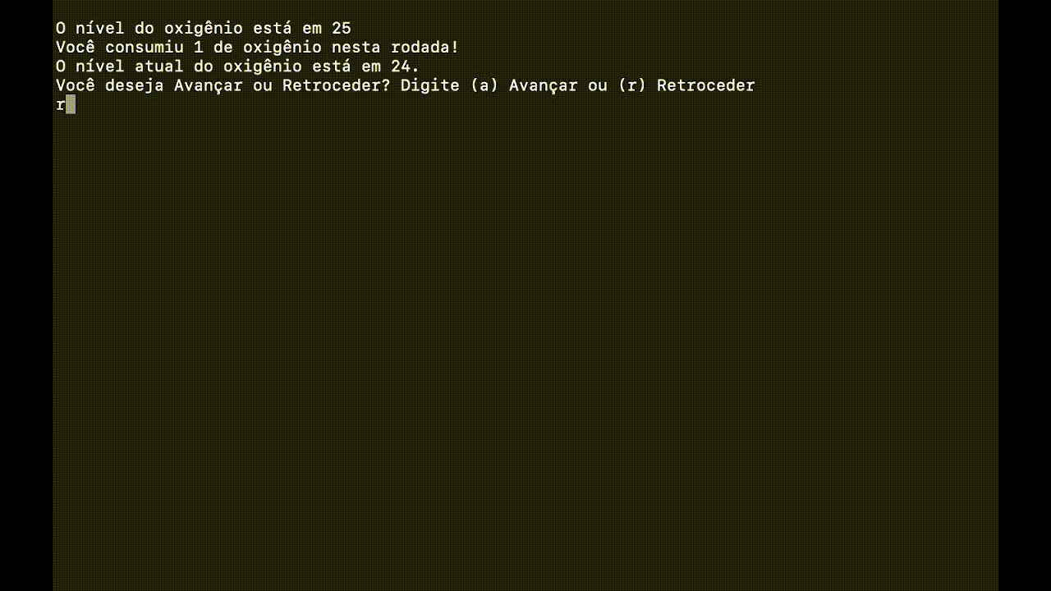Click the empty terminal area below output
This screenshot has width=1051, height=591.
[x=525, y=345]
